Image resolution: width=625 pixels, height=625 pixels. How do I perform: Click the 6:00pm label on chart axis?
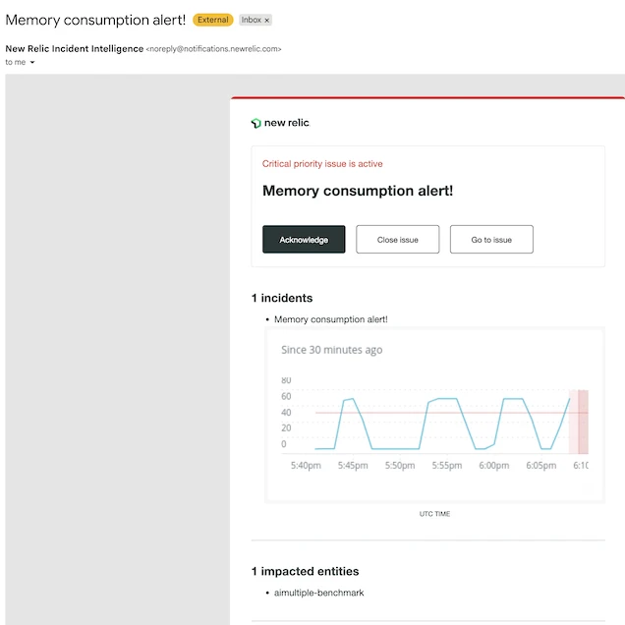pyautogui.click(x=494, y=465)
